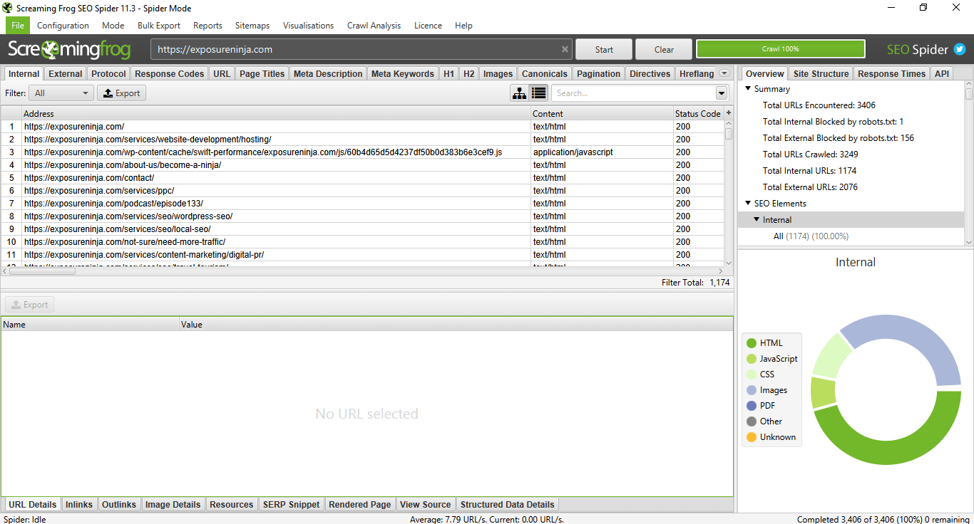Collapse the SEO Elements section
Screen dimensions: 974x524
click(x=748, y=204)
